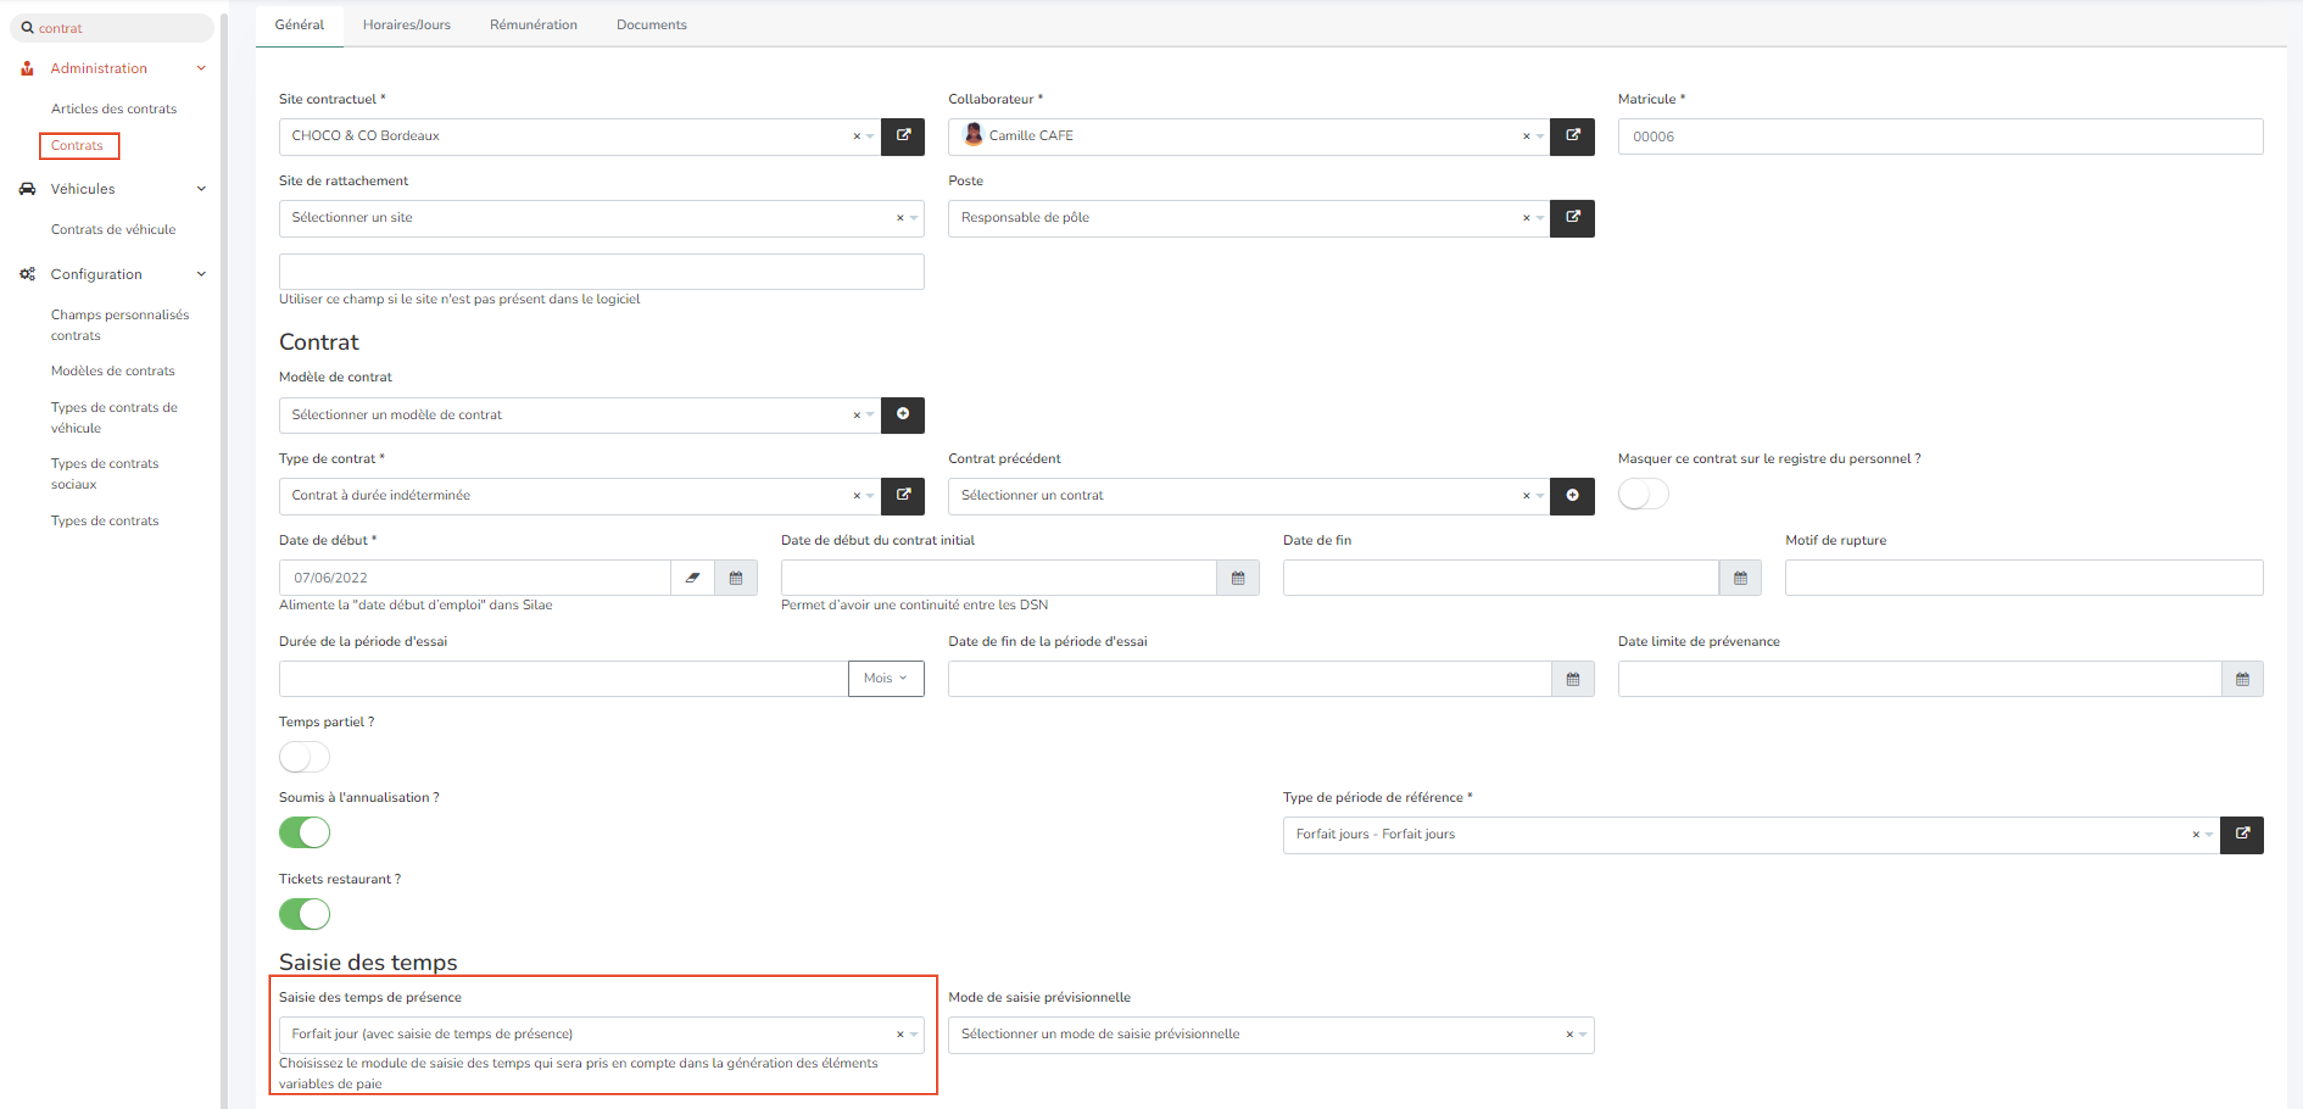Screen dimensions: 2303x1109
Task: Switch to the Documents tab
Action: [x=651, y=24]
